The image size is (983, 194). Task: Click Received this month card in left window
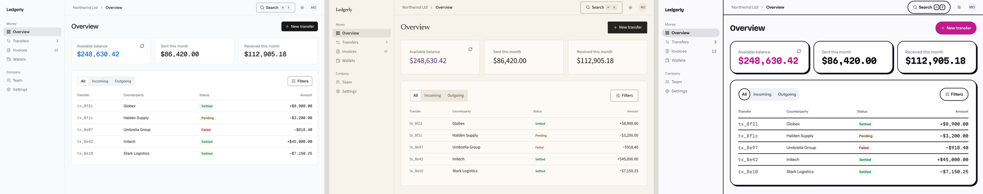[278, 51]
